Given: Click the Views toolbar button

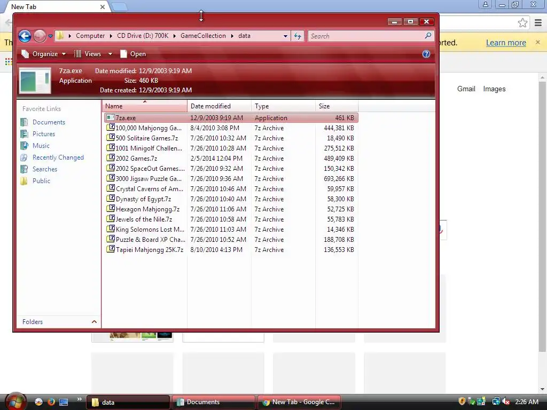Looking at the screenshot, I should click(88, 54).
